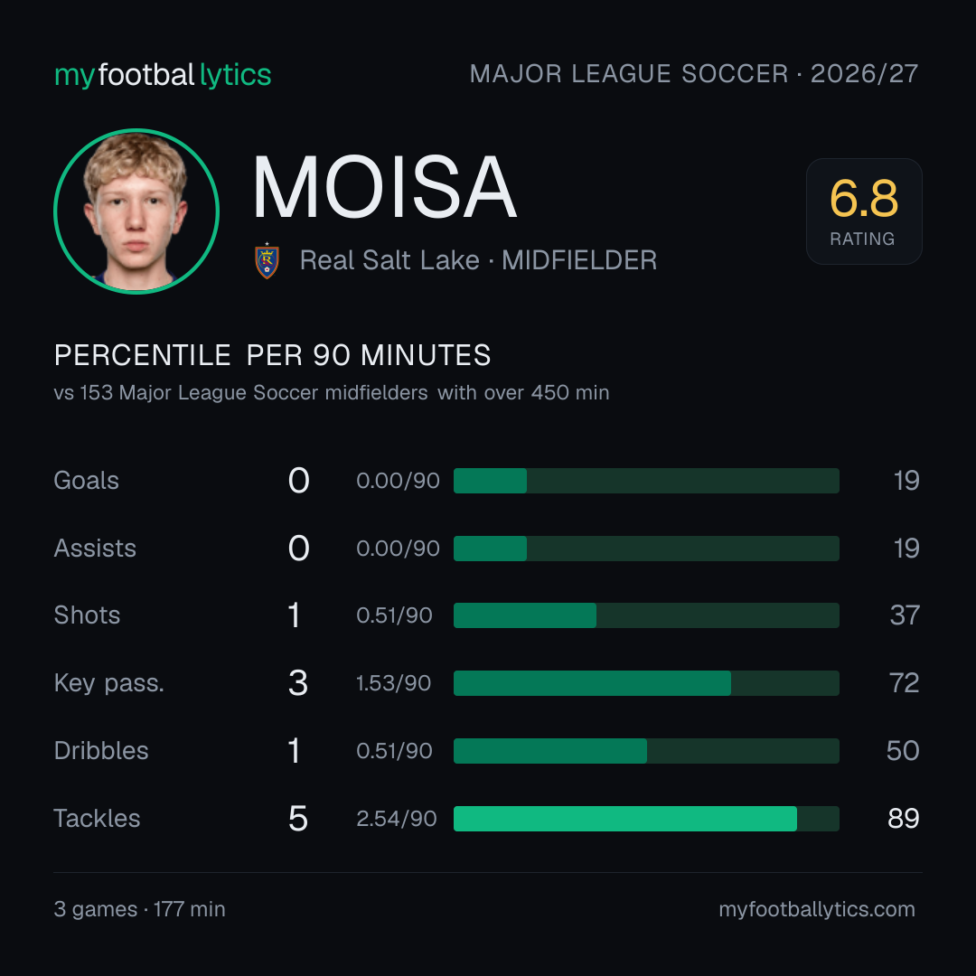Click the Assists percentile bar
The height and width of the screenshot is (976, 976).
point(646,549)
